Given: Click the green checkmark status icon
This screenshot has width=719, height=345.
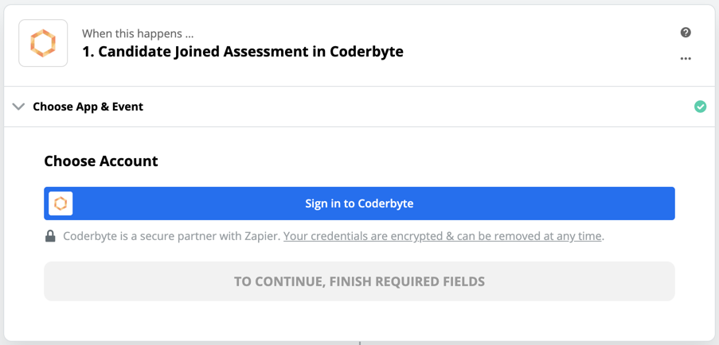Looking at the screenshot, I should pos(700,107).
